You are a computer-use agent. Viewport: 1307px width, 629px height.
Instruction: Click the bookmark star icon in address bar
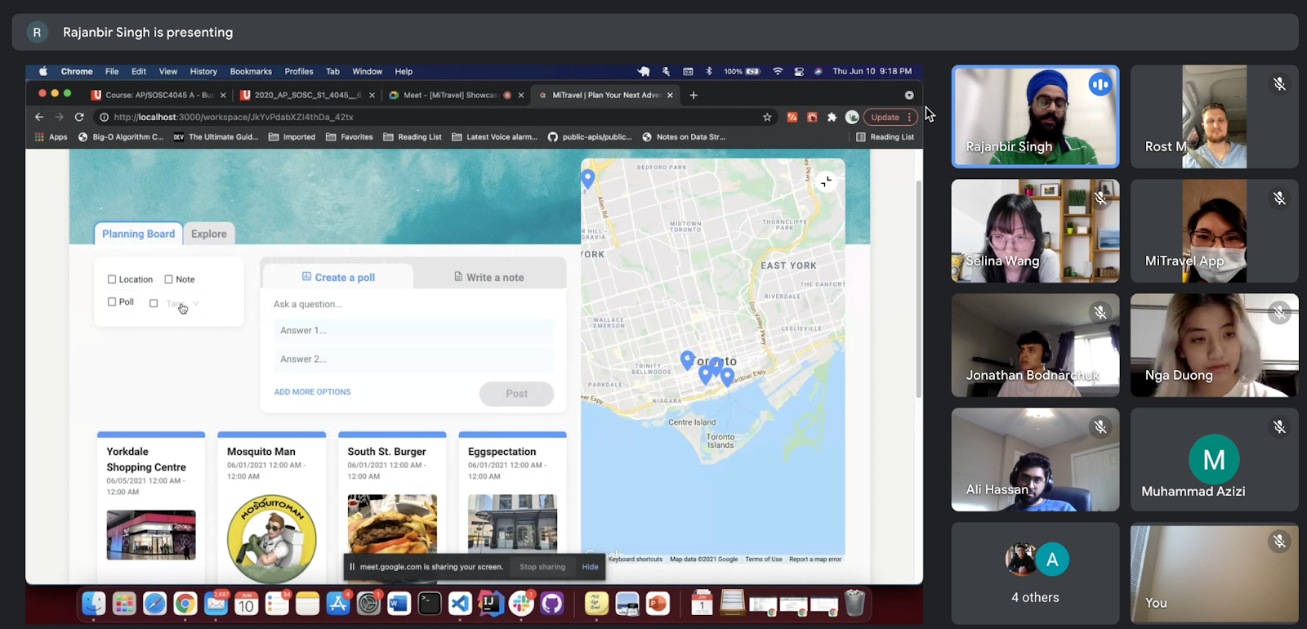click(767, 117)
